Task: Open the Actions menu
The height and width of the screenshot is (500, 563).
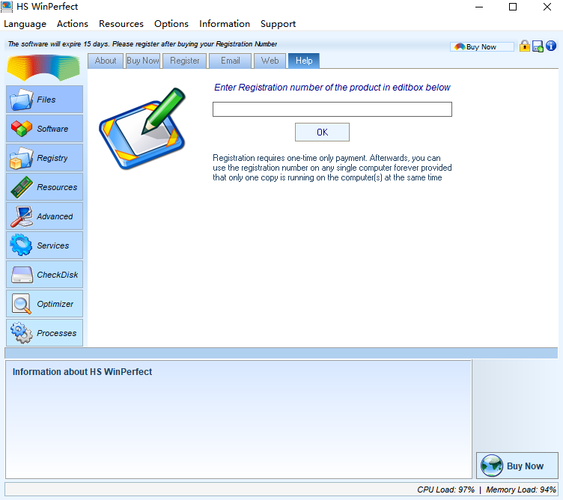Action: (x=73, y=24)
